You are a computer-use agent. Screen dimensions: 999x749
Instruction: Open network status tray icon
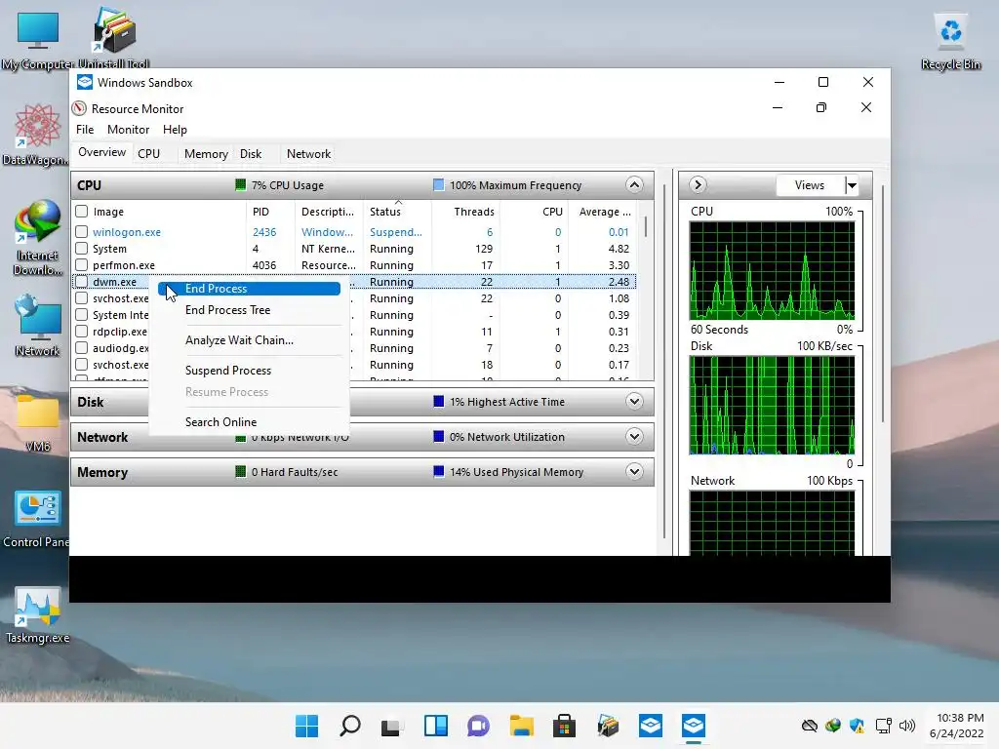[x=883, y=726]
